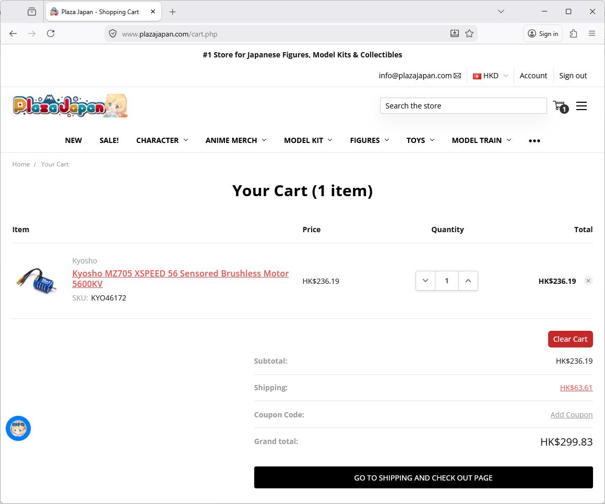Click the site security shield icon
The height and width of the screenshot is (504, 605).
pyautogui.click(x=113, y=33)
